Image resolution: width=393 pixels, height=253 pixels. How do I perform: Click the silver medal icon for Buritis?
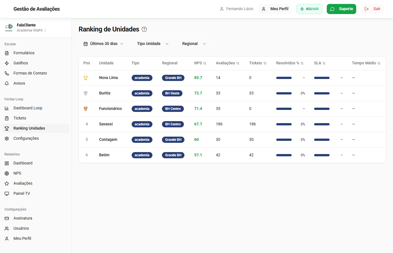click(86, 93)
